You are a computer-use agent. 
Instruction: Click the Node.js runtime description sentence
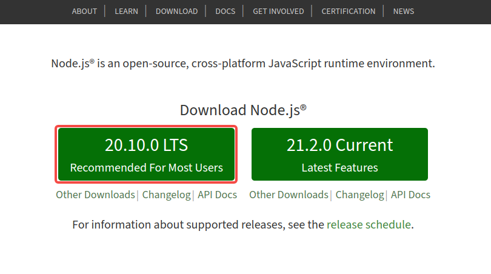[x=243, y=64]
